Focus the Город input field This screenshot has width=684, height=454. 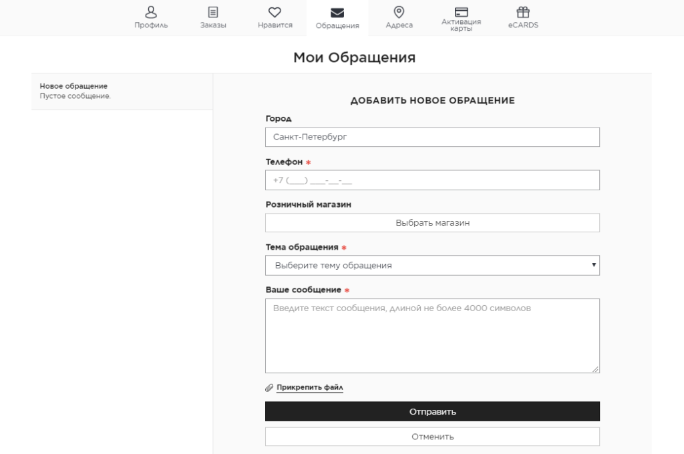click(432, 137)
